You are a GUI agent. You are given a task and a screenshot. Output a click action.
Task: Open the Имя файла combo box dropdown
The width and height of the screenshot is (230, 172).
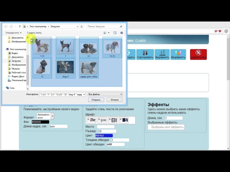(84, 95)
